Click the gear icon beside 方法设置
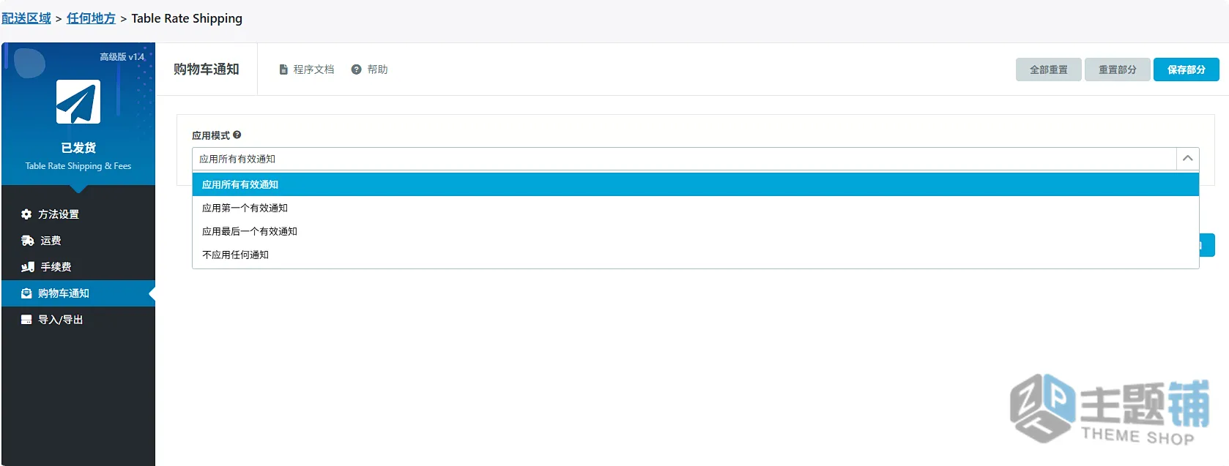The height and width of the screenshot is (466, 1229). point(26,214)
